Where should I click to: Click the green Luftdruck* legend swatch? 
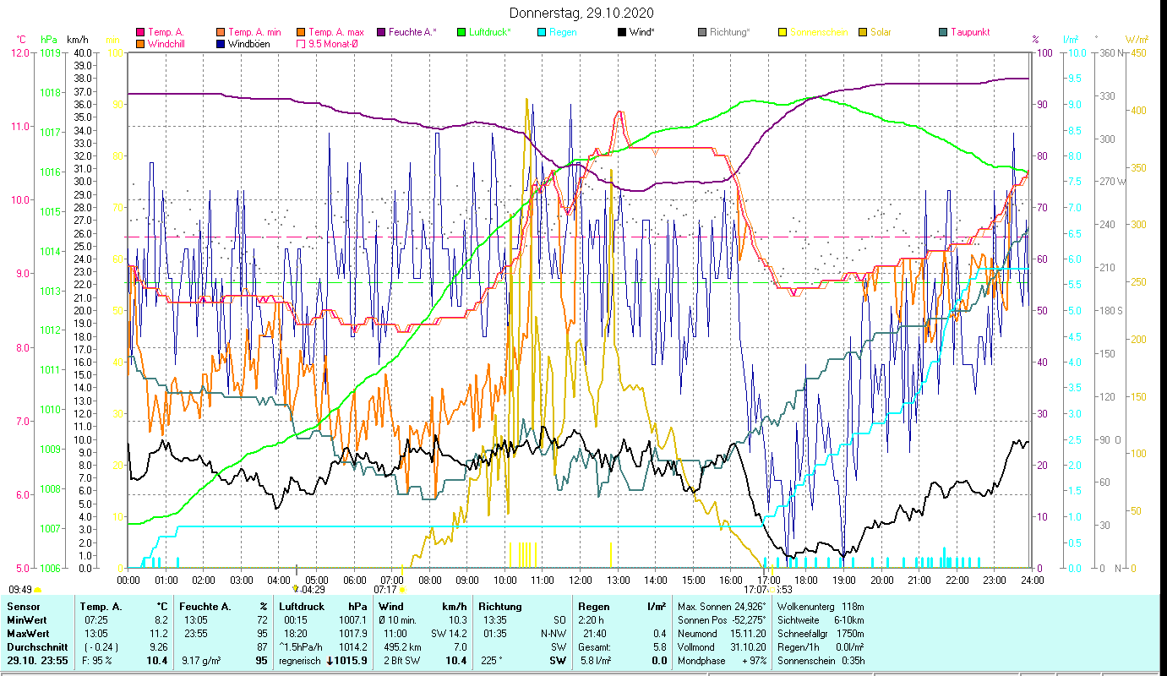[461, 32]
